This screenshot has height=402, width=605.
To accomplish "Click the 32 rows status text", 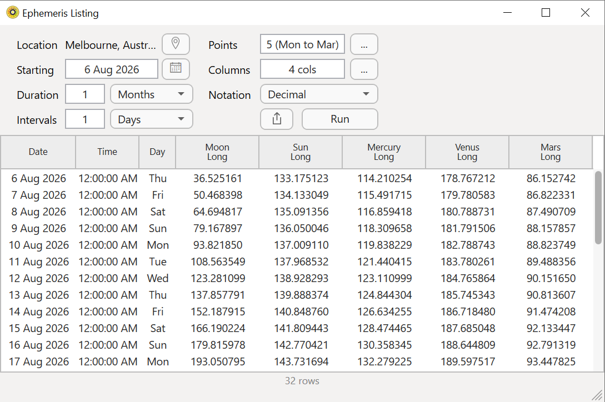I will [302, 381].
